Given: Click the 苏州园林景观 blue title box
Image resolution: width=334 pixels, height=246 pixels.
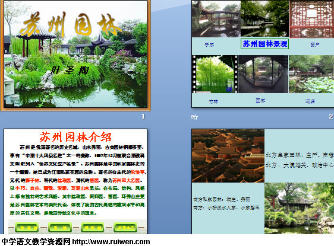Looking at the screenshot, I should click(x=265, y=44).
